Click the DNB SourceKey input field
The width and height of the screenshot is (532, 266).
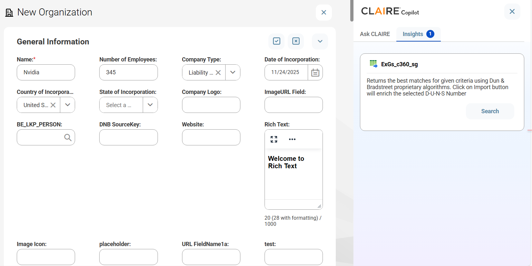pyautogui.click(x=129, y=137)
